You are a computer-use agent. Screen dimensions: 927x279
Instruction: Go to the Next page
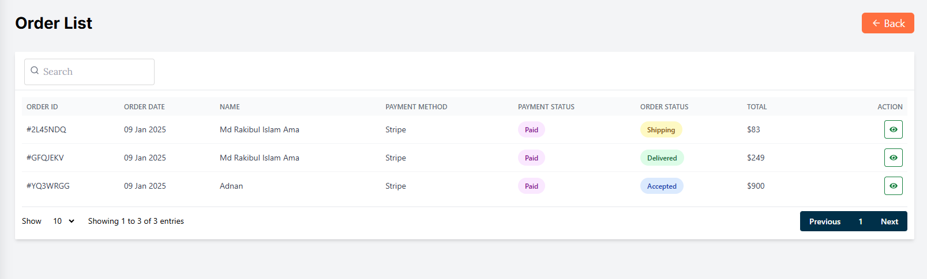tap(889, 221)
